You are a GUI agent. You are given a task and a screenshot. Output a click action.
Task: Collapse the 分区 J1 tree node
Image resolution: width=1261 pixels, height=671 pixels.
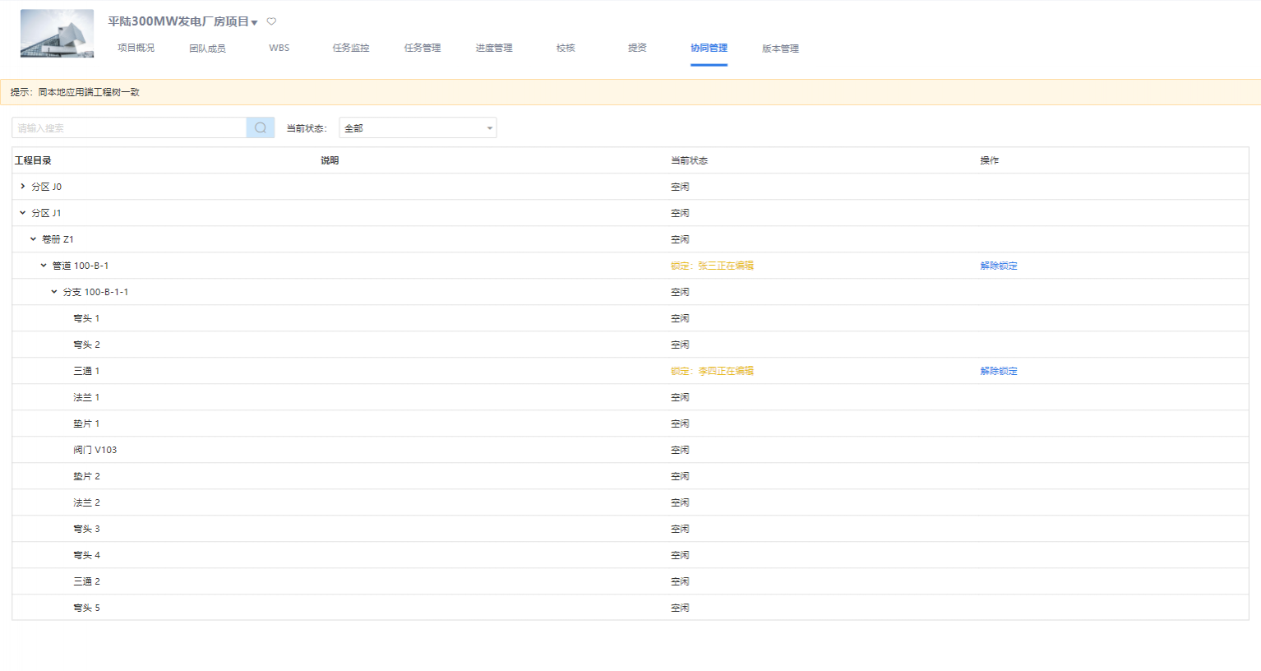pos(23,213)
